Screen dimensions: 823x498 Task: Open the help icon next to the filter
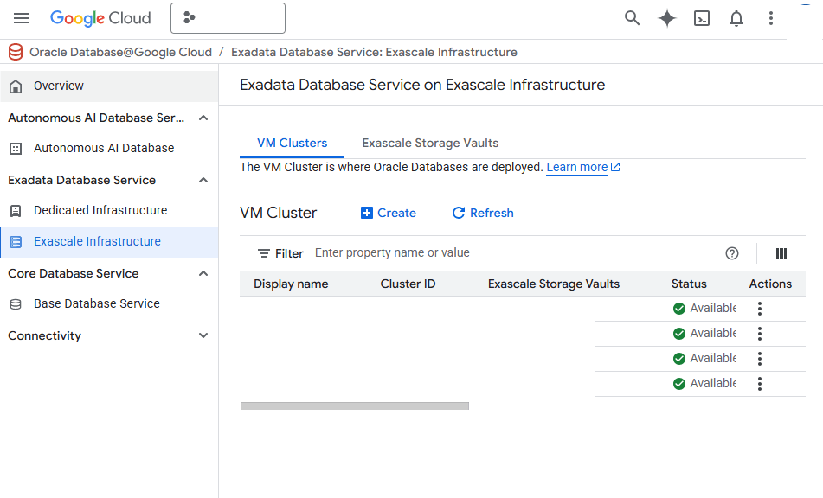(732, 253)
